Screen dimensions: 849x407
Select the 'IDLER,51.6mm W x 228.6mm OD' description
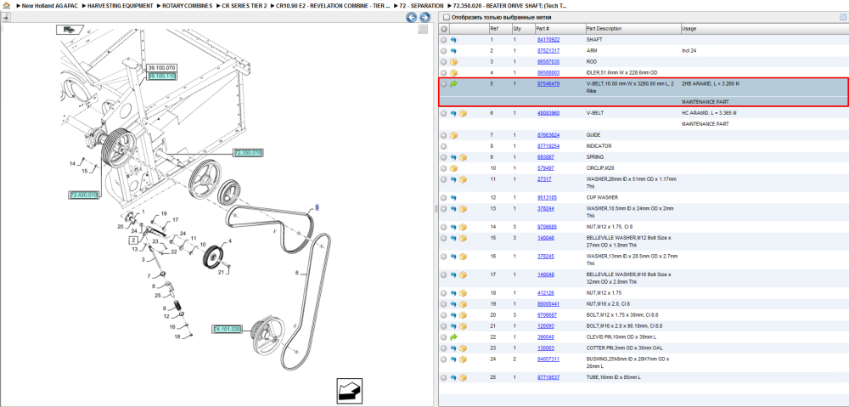pyautogui.click(x=622, y=72)
